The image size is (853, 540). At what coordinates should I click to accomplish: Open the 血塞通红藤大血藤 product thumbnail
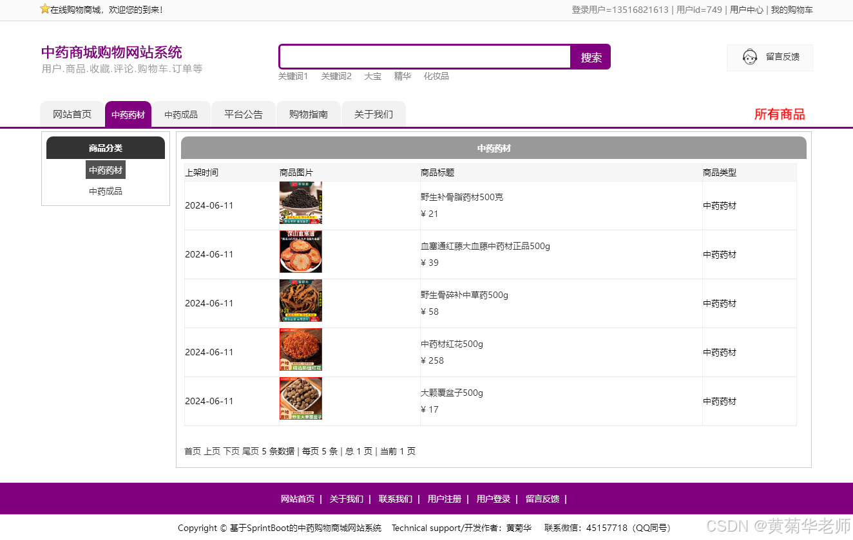(301, 252)
